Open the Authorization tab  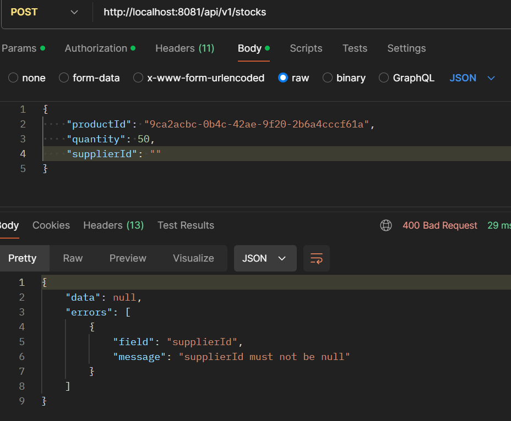pyautogui.click(x=100, y=48)
